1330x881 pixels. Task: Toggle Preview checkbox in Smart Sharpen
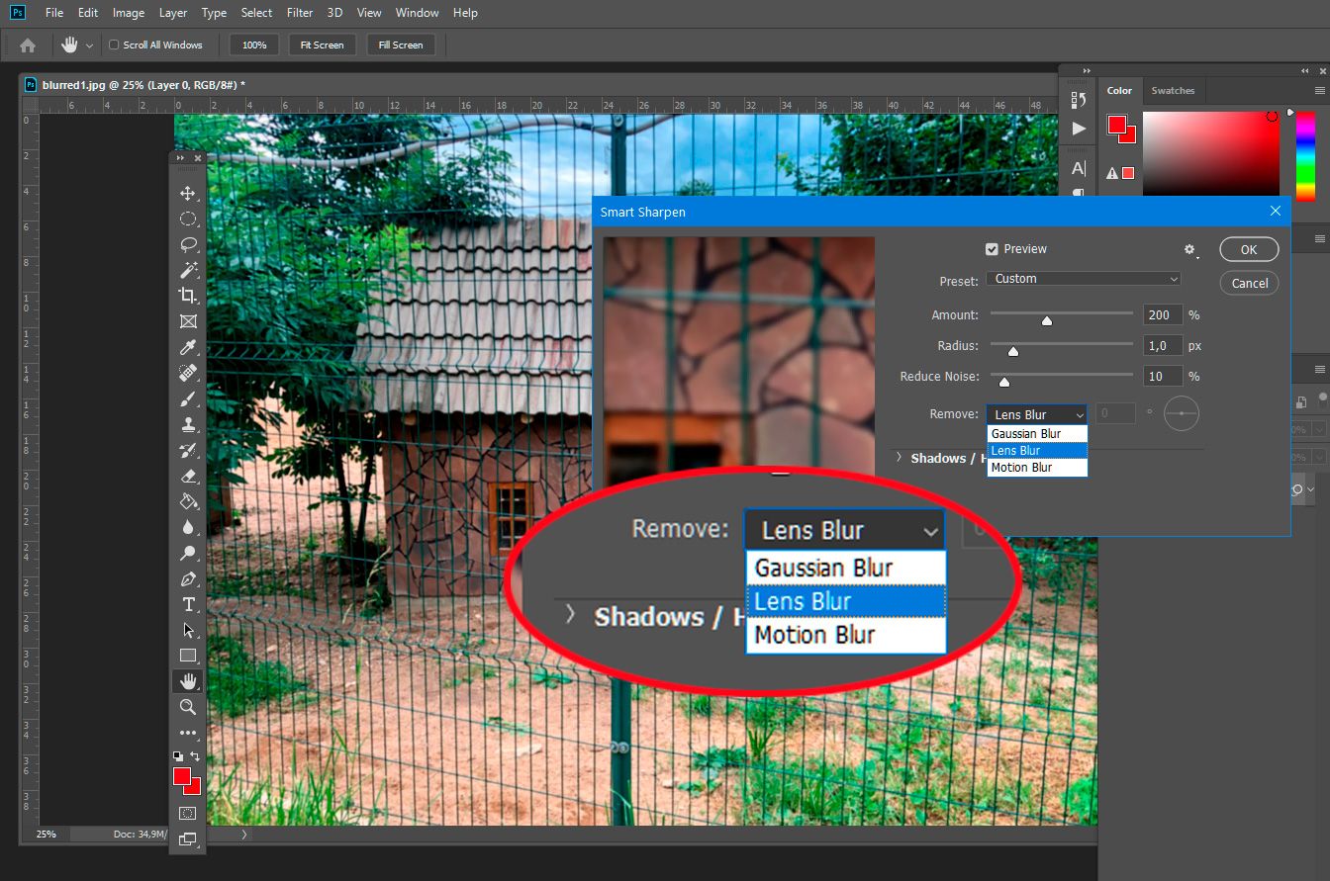tap(993, 249)
